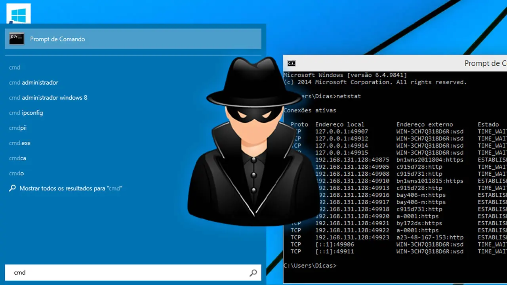
Task: Click TCP in the 49923 row
Action: pos(296,237)
